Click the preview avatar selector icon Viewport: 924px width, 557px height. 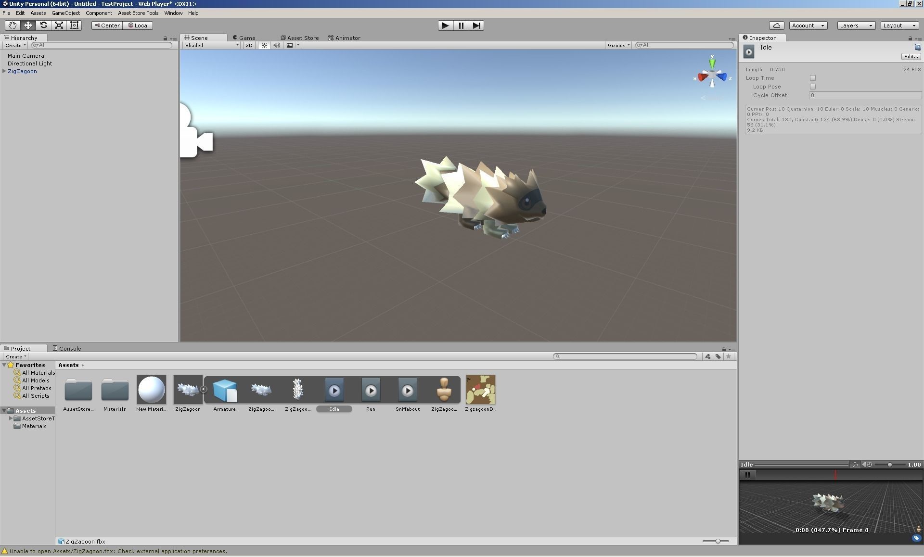click(918, 529)
